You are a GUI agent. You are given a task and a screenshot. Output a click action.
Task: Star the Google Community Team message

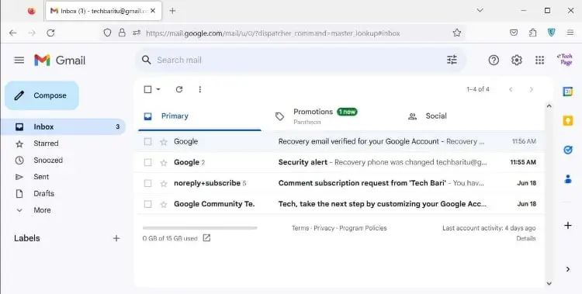click(x=163, y=204)
